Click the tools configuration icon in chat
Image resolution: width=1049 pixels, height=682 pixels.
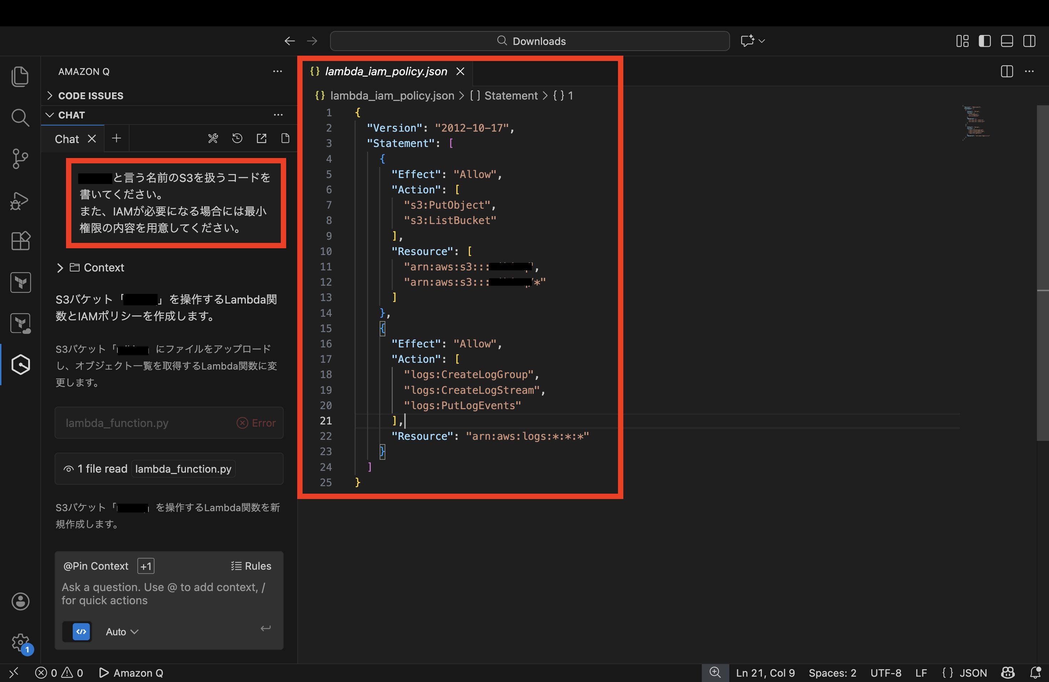point(213,139)
